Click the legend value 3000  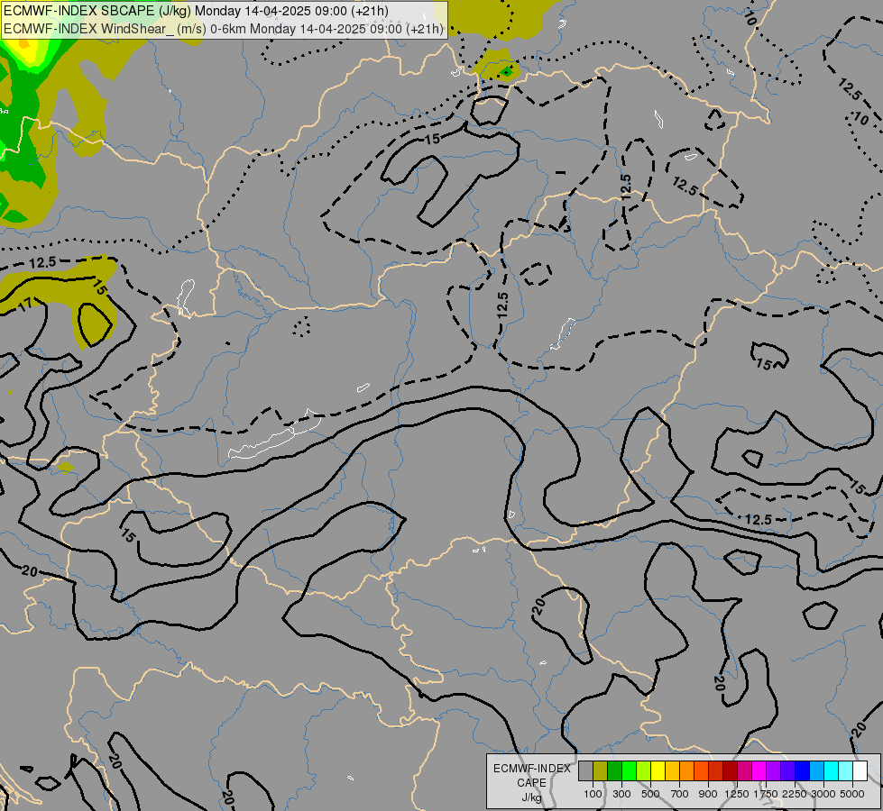[x=823, y=794]
